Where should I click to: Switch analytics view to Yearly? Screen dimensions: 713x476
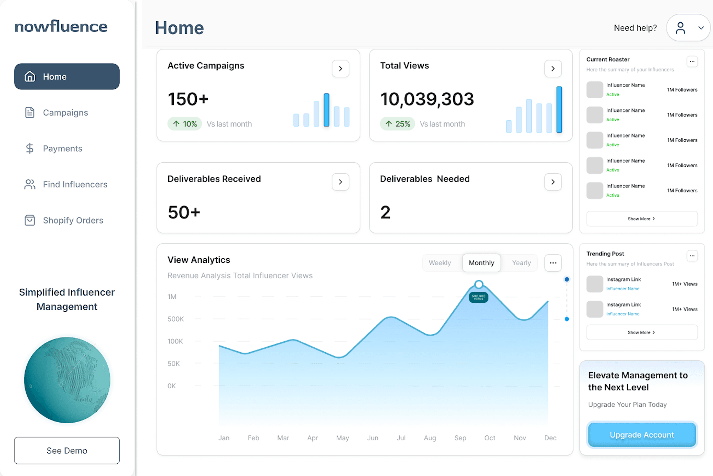(521, 263)
